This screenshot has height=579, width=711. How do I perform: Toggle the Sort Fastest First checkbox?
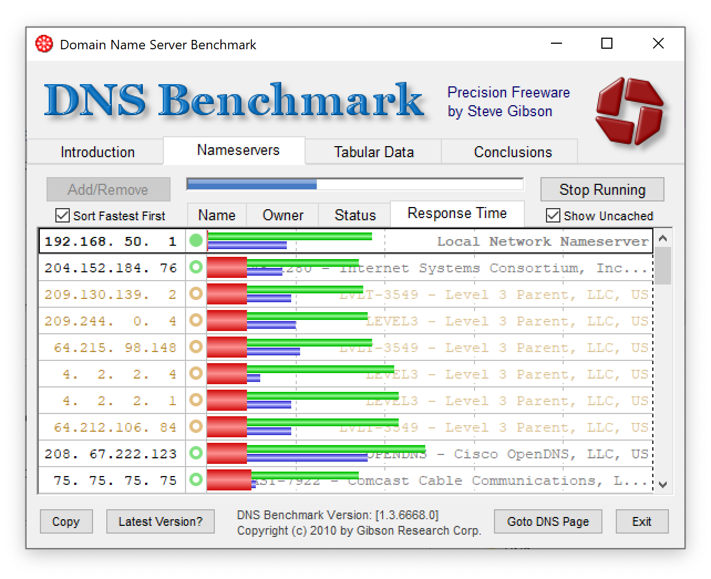coord(63,215)
